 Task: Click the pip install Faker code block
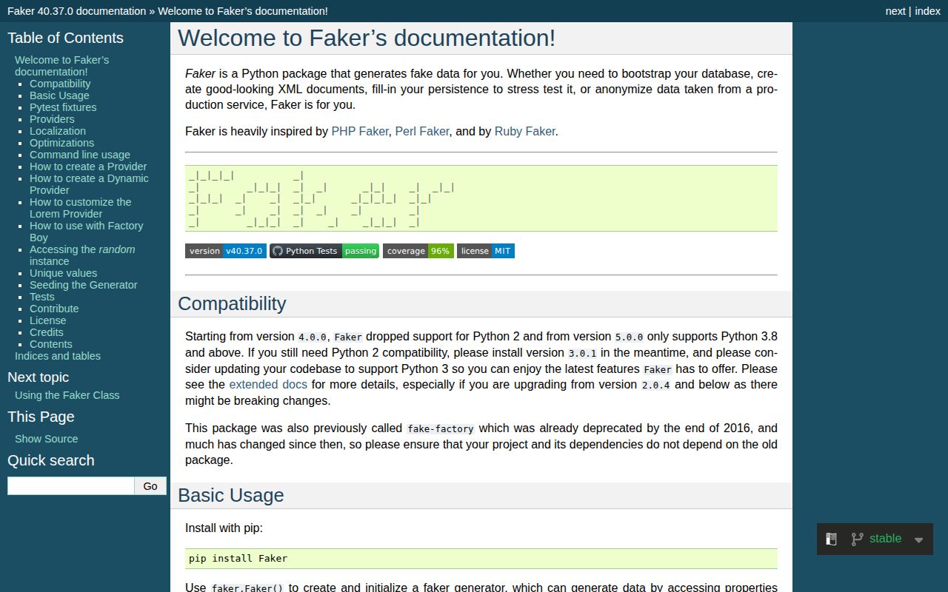click(x=481, y=559)
